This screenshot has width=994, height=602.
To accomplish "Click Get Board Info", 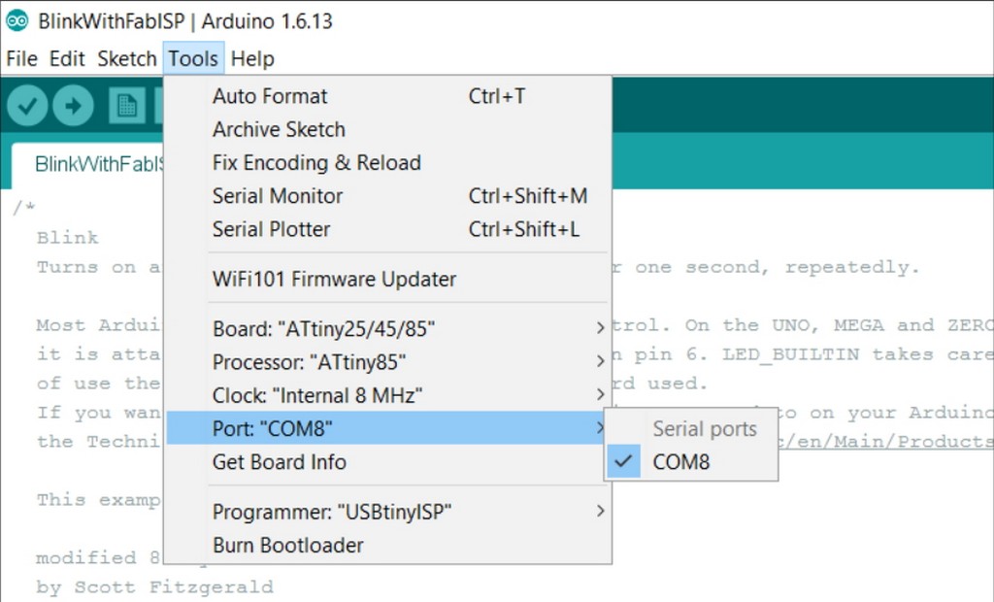I will pos(279,462).
